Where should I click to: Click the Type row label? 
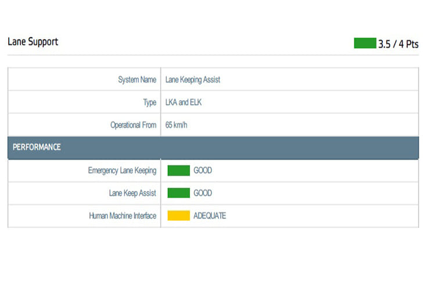pyautogui.click(x=149, y=102)
